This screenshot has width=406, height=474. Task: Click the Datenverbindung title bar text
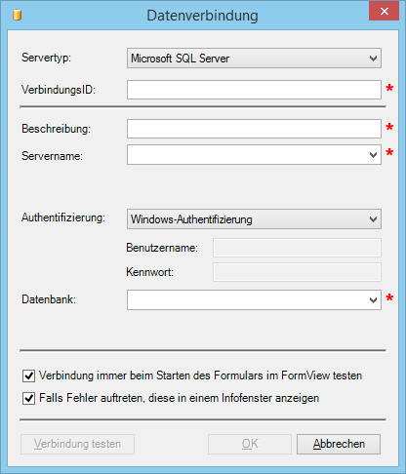point(202,16)
